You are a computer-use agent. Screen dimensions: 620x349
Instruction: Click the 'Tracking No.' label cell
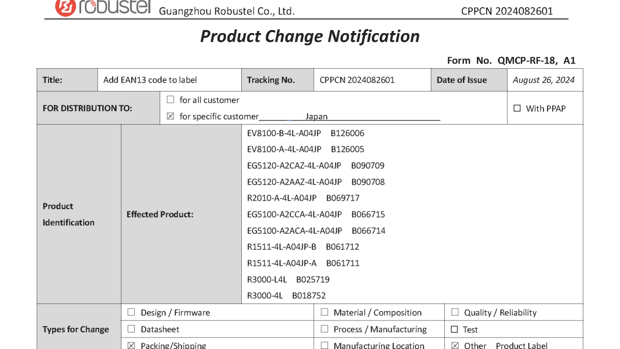[277, 80]
